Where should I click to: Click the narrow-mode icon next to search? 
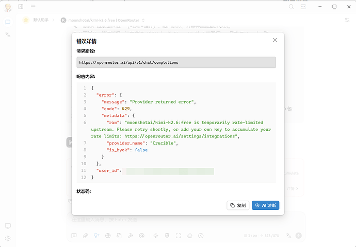[303, 7]
